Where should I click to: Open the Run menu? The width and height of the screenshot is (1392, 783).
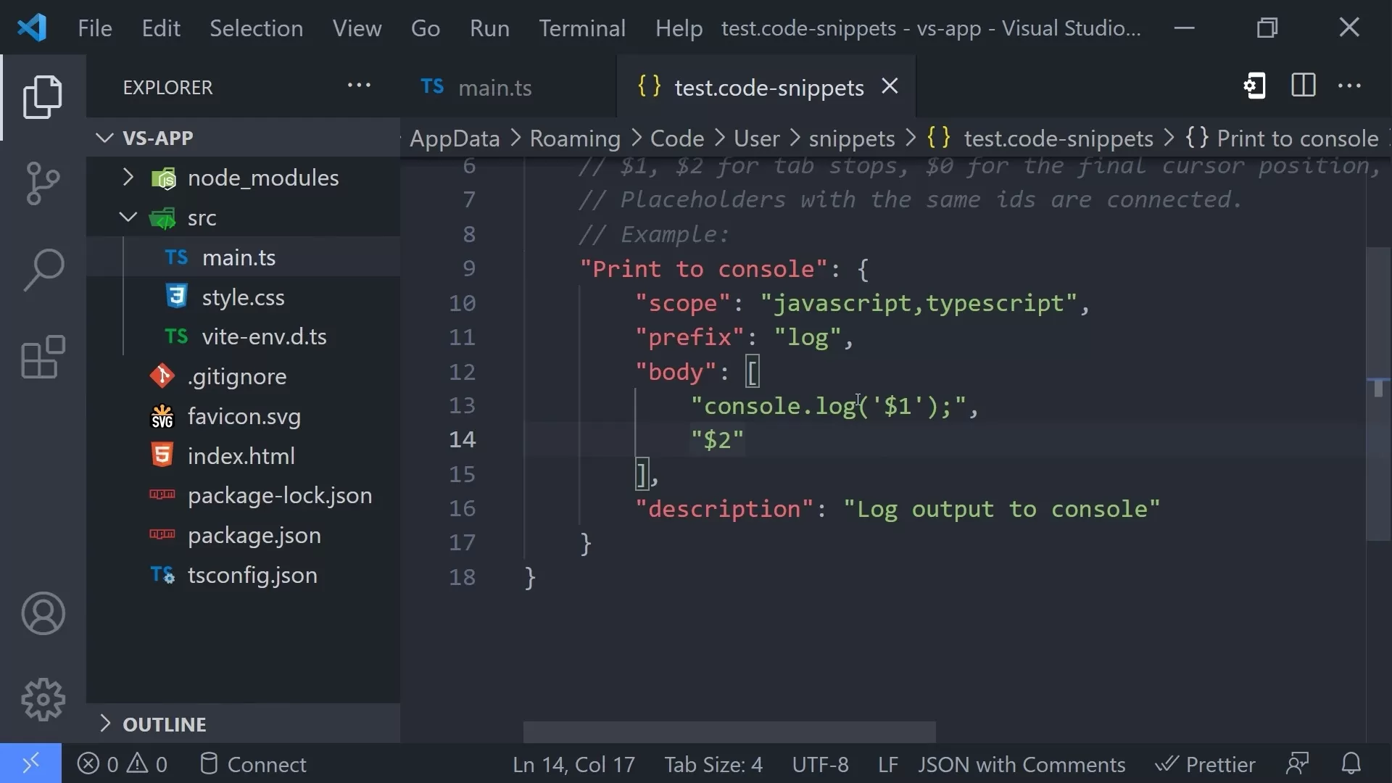489,28
